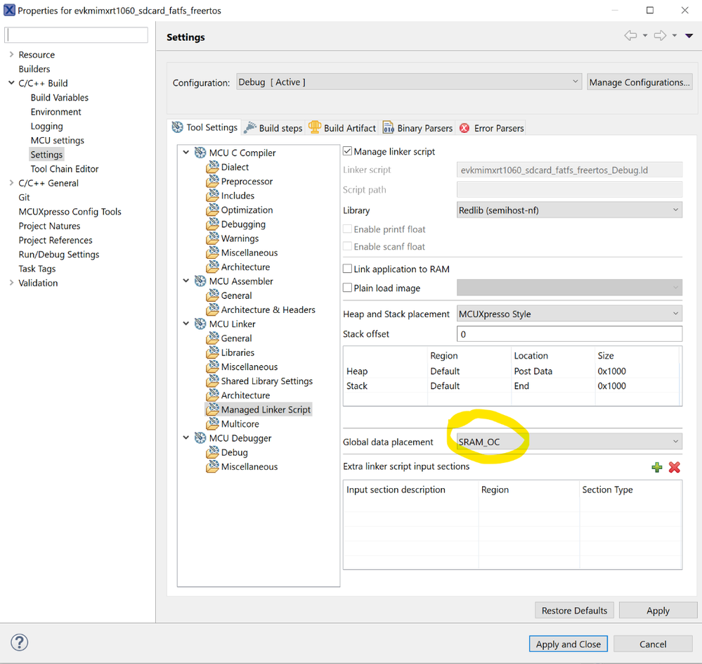
Task: Click the Warnings option icon
Action: [x=212, y=238]
